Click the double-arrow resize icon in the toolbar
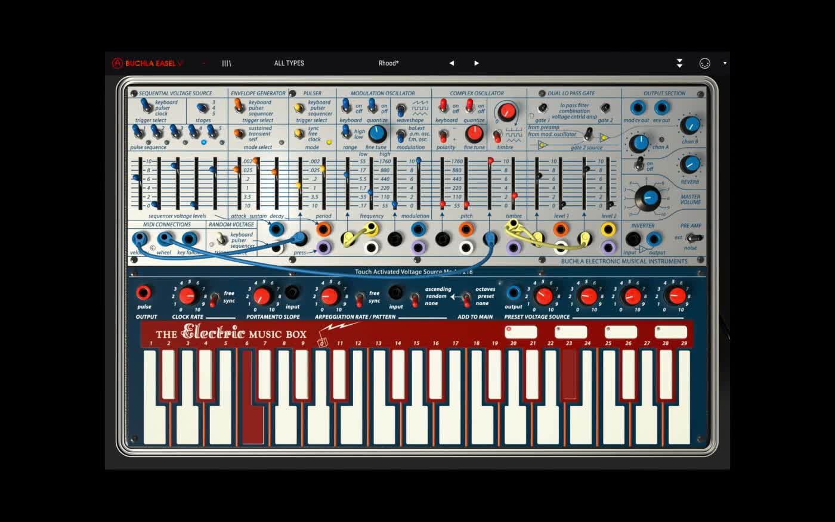The image size is (835, 522). coord(679,63)
